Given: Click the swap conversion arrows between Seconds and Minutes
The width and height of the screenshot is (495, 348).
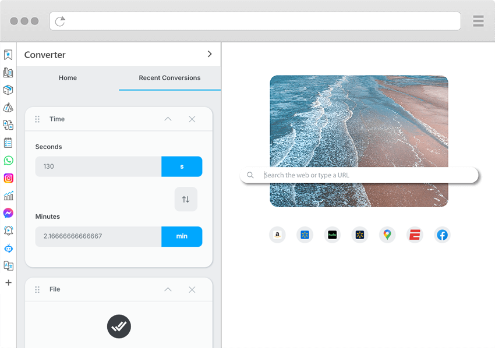Looking at the screenshot, I should click(186, 199).
